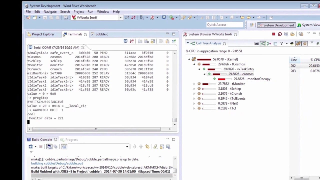Collapse the tCosmos tree node

pyautogui.click(x=194, y=64)
